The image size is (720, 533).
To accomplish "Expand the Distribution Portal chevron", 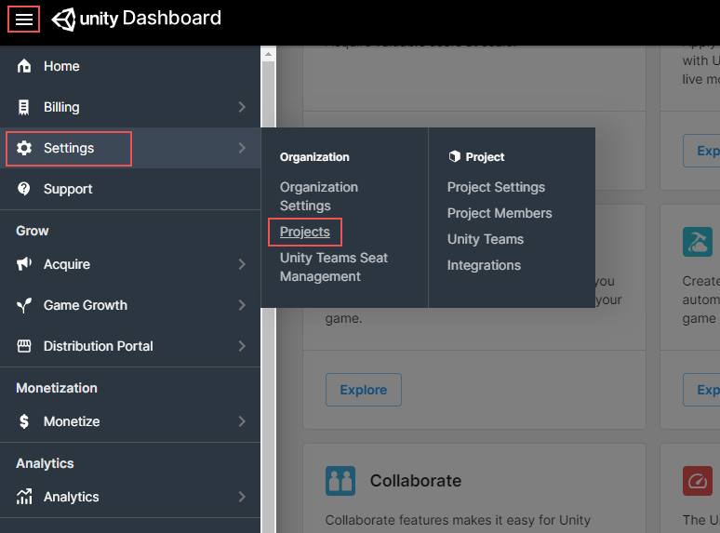I will click(242, 346).
